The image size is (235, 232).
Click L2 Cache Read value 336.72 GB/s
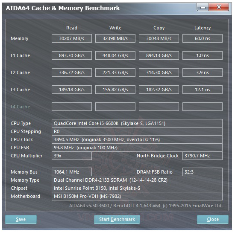(72, 72)
